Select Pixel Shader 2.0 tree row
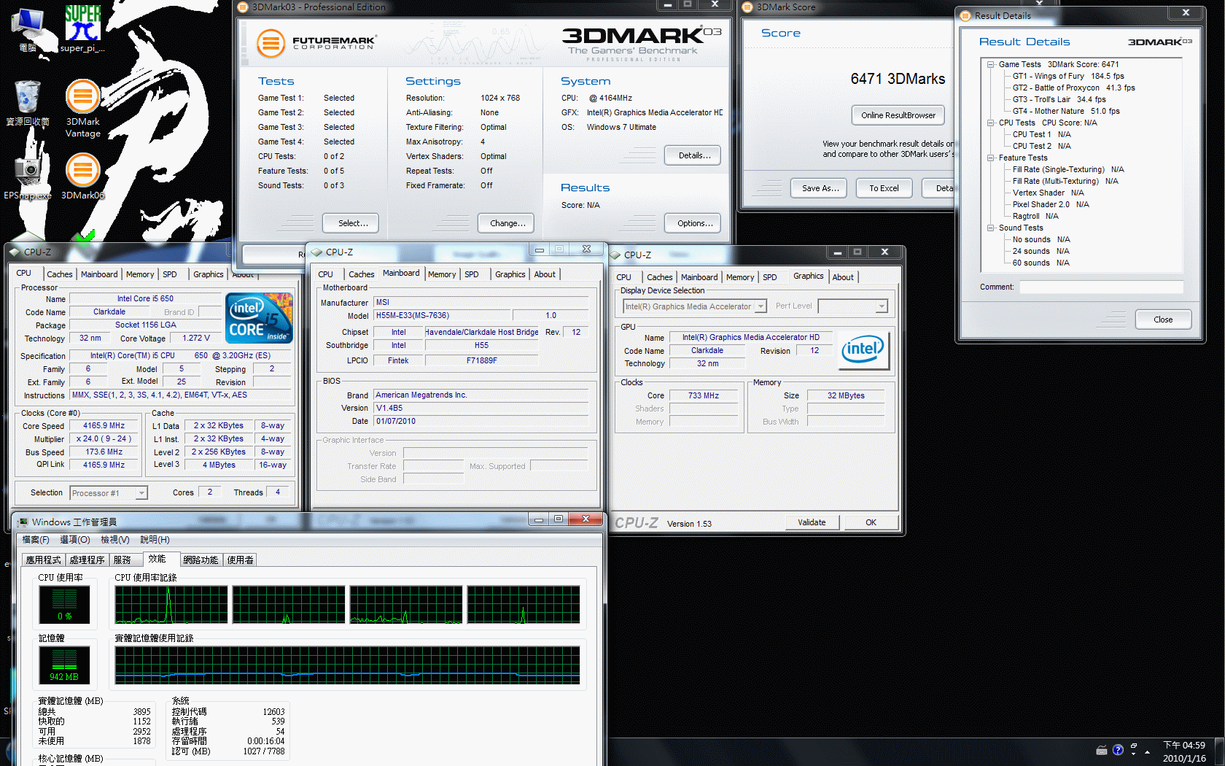This screenshot has width=1225, height=766. click(1051, 204)
